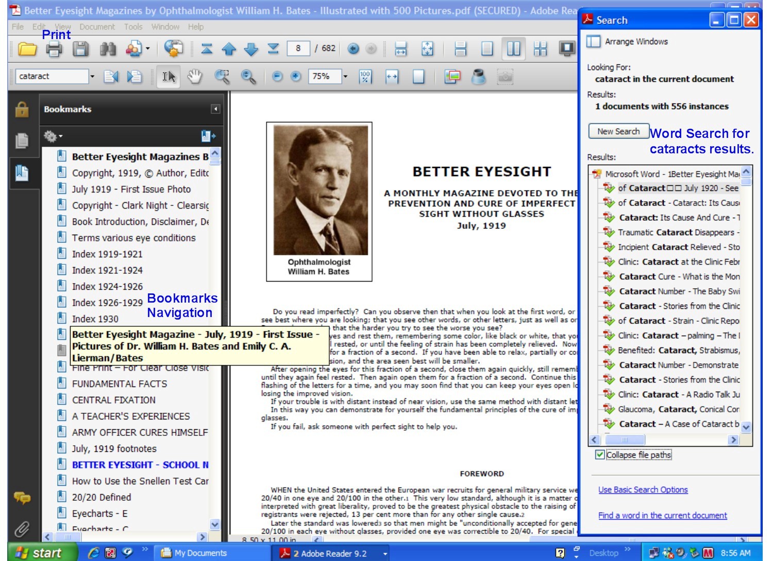This screenshot has height=561, width=773.
Task: Open the Attachments paperclip panel
Action: (x=22, y=529)
